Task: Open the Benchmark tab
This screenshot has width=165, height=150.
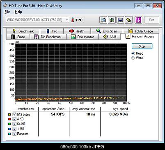Action: pos(23,31)
